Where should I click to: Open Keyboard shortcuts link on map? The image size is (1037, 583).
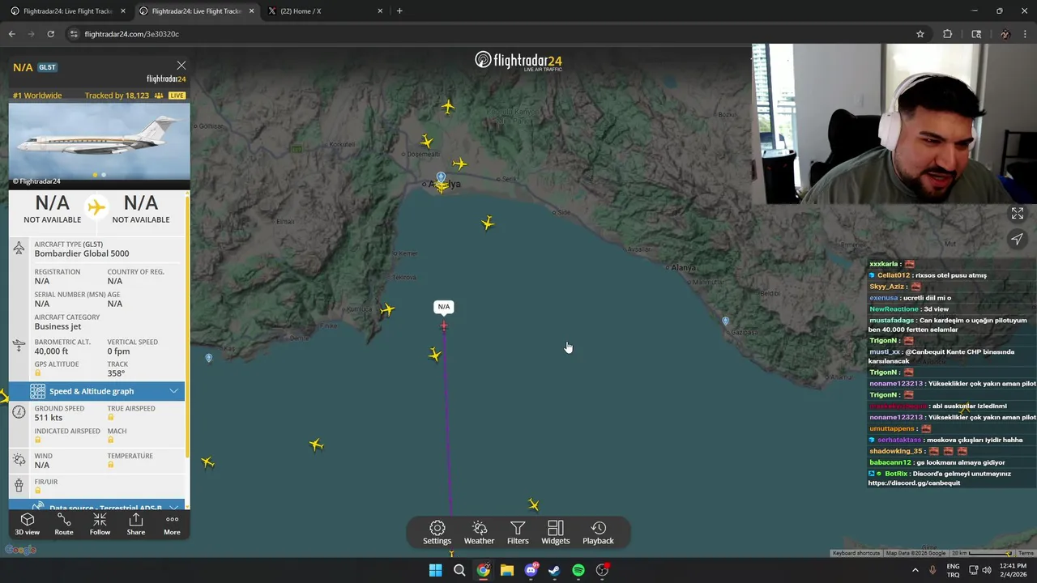click(x=856, y=553)
